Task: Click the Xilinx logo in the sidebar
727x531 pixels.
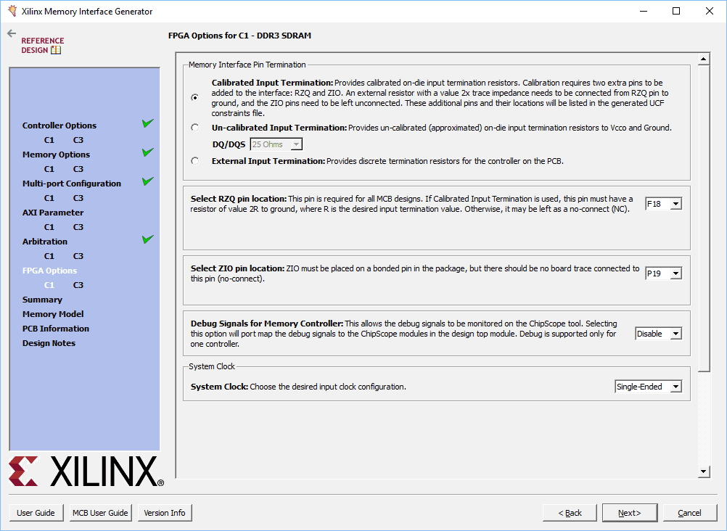Action: coord(86,472)
